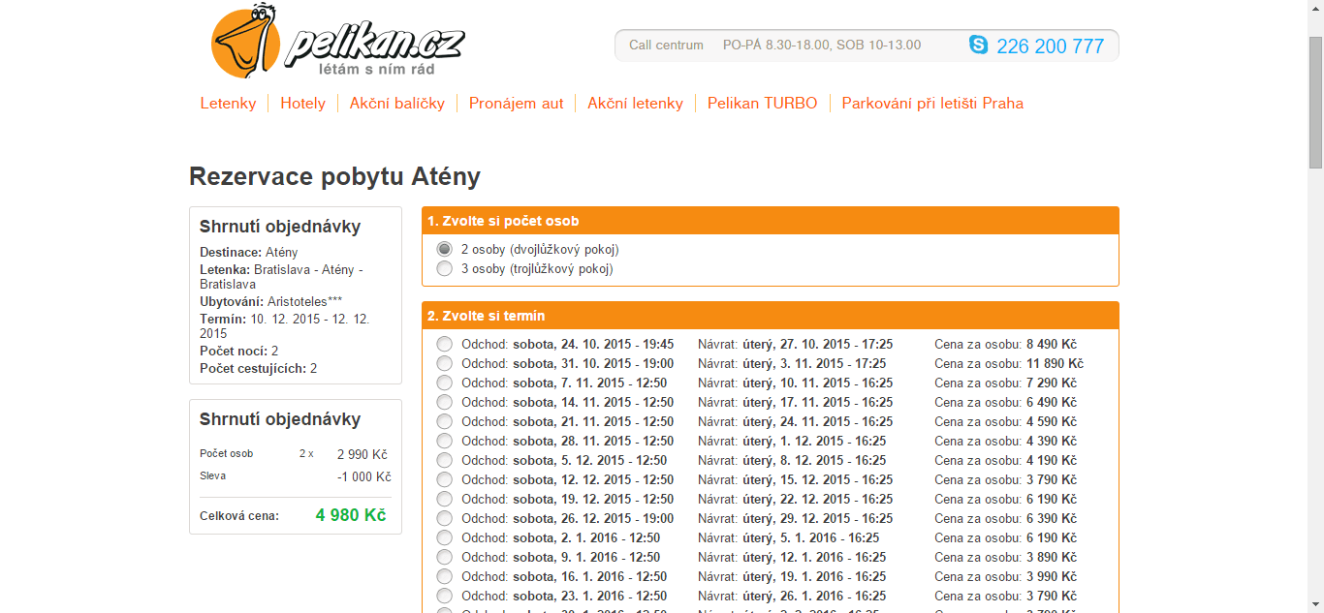Choose departure sobota 19. 12. 2015 radio
This screenshot has width=1324, height=613.
click(x=445, y=499)
